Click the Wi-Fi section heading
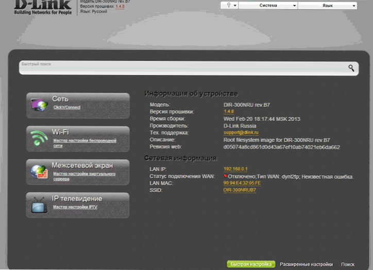This screenshot has width=373, height=270. (60, 132)
